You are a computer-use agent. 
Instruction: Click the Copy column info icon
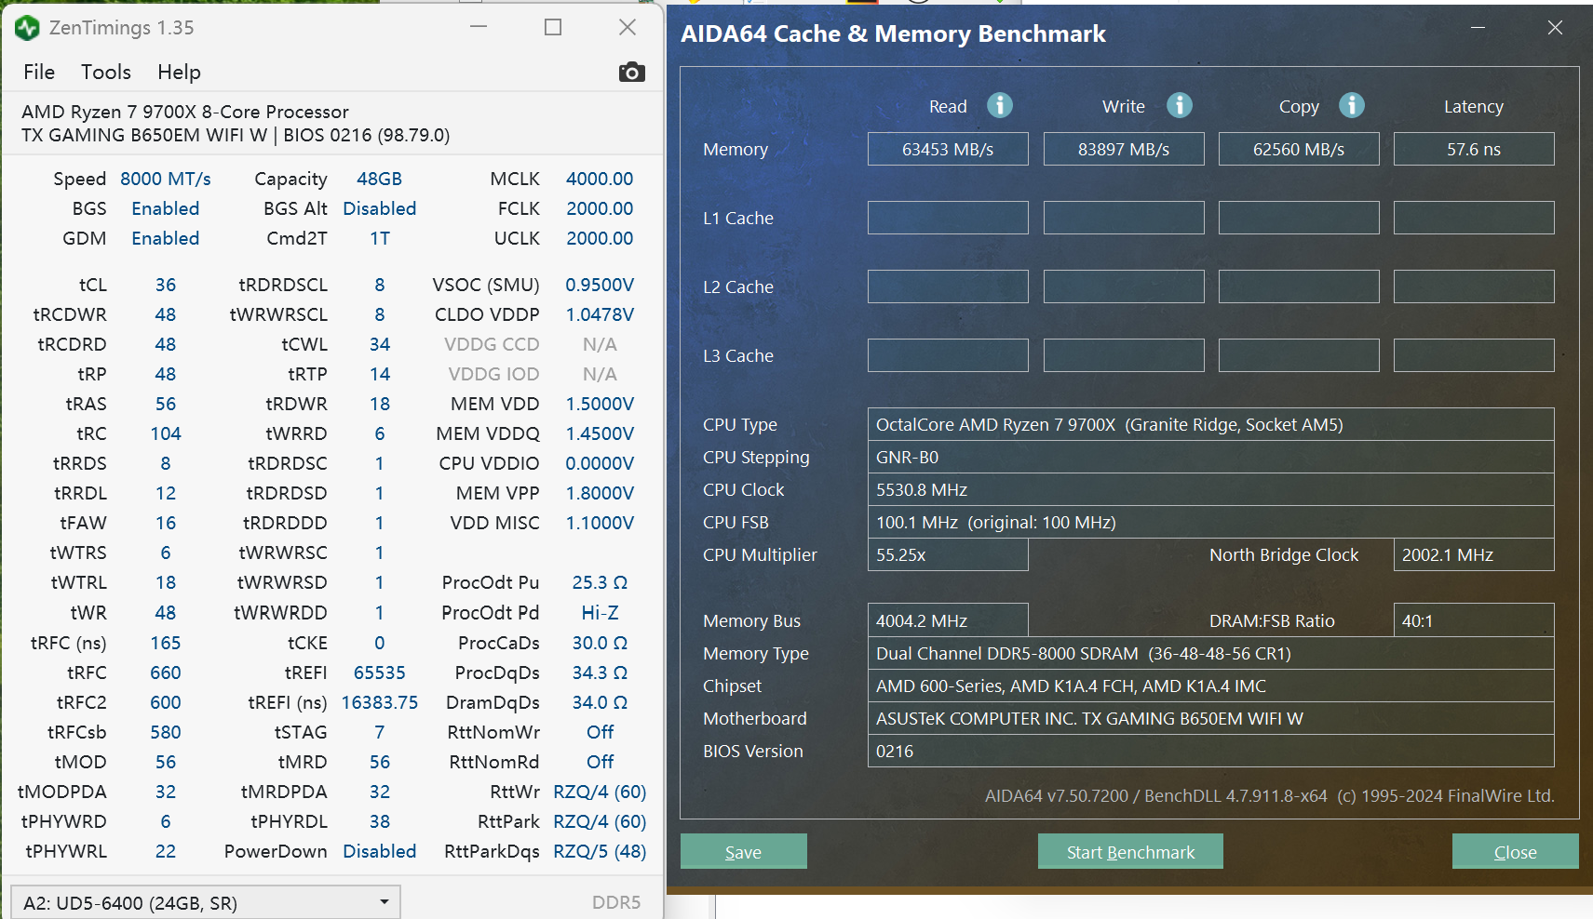pyautogui.click(x=1351, y=105)
